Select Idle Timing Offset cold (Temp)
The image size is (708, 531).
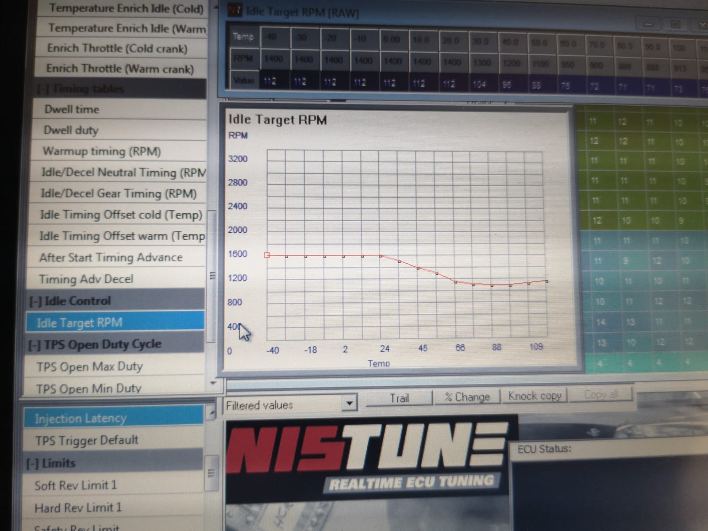[x=118, y=215]
